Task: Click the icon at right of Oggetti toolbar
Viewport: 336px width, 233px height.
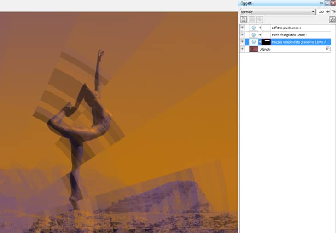Action: [331, 19]
